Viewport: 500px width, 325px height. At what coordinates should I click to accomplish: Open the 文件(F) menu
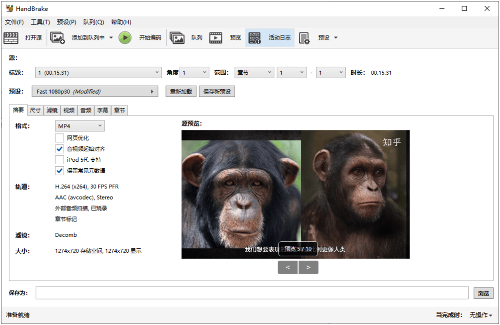coord(14,22)
